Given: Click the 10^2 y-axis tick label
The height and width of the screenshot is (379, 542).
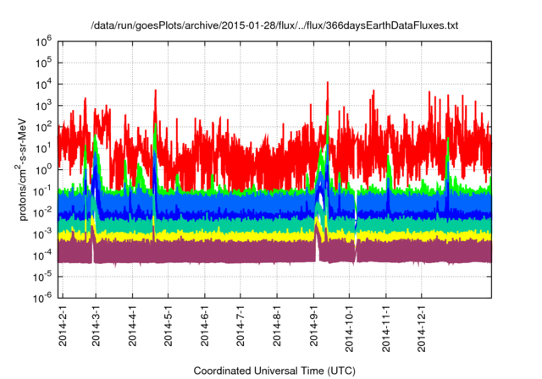Looking at the screenshot, I should [43, 128].
